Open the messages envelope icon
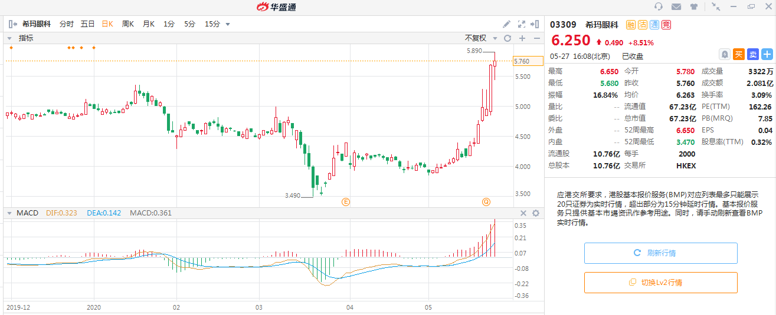 click(x=676, y=6)
